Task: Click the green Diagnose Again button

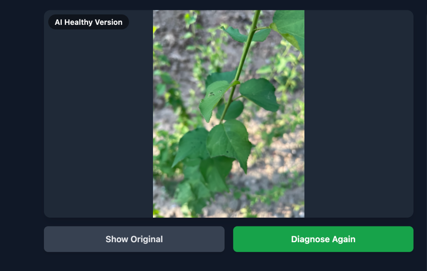Action: (323, 239)
